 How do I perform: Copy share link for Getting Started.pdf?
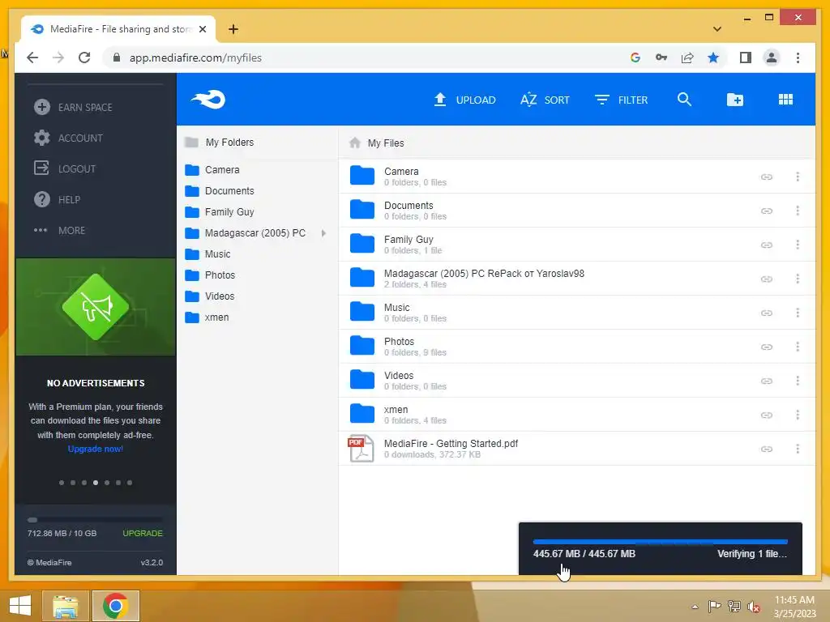click(x=767, y=449)
